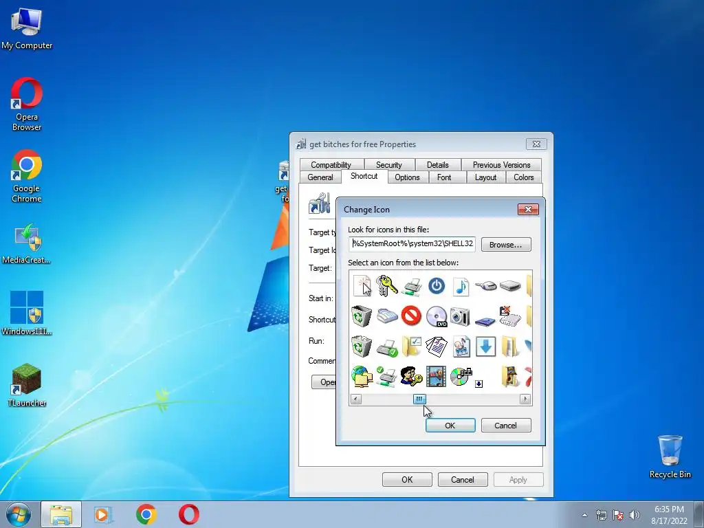Open the Start menu orb

pyautogui.click(x=19, y=514)
